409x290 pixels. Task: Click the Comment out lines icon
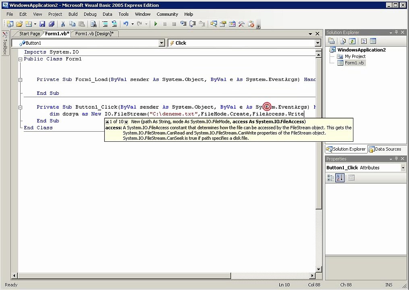(105, 24)
